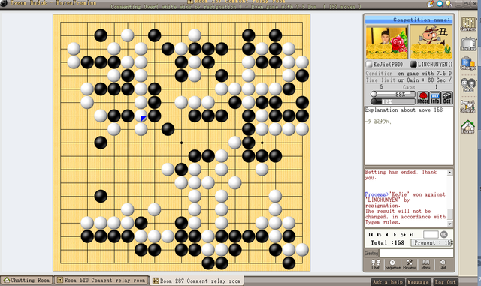The height and width of the screenshot is (286, 481).
Task: Open the Charge coins icon
Action: pyautogui.click(x=468, y=64)
